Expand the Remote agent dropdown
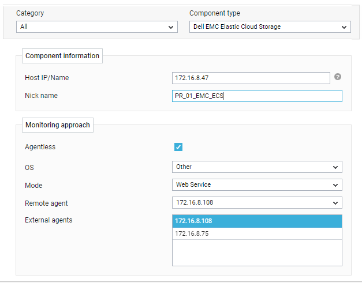This screenshot has height=283, width=362. [x=257, y=202]
